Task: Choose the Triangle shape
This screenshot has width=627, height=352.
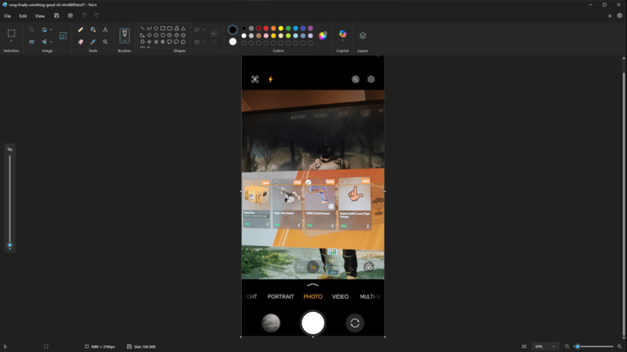Action: (x=183, y=29)
